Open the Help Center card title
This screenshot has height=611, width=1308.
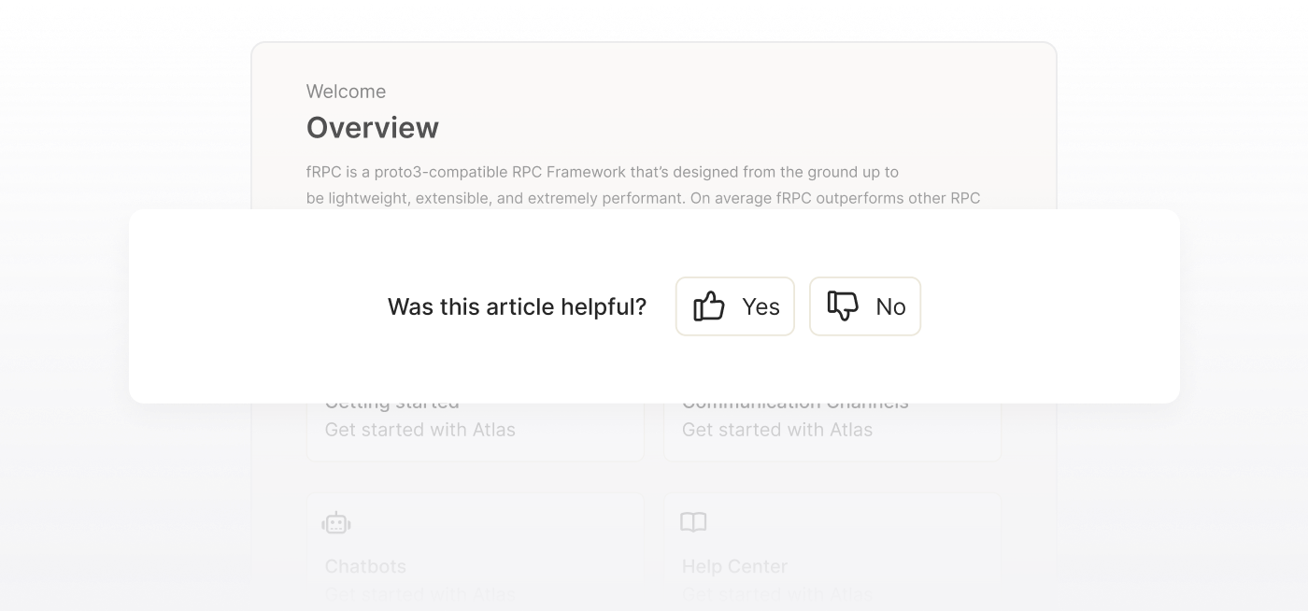(734, 566)
